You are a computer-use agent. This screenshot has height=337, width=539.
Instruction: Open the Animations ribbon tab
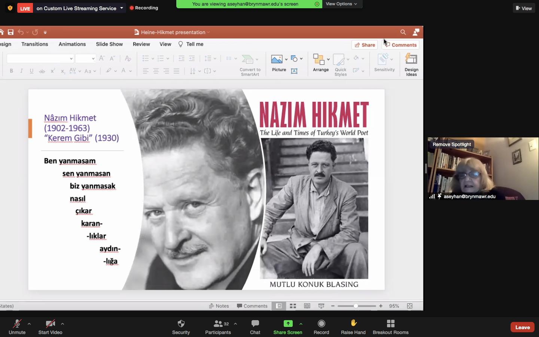click(72, 44)
